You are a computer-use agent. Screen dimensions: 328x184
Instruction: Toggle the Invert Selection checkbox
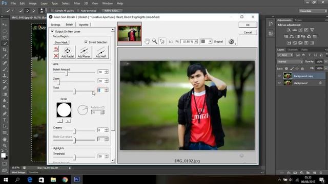[x=86, y=42]
